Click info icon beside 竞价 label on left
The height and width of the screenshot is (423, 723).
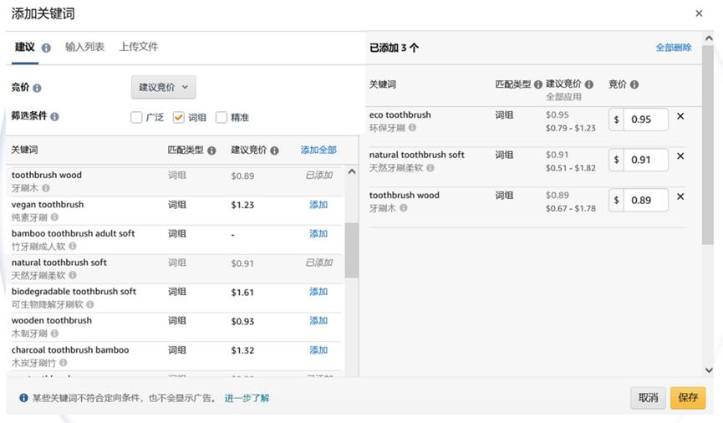click(37, 88)
